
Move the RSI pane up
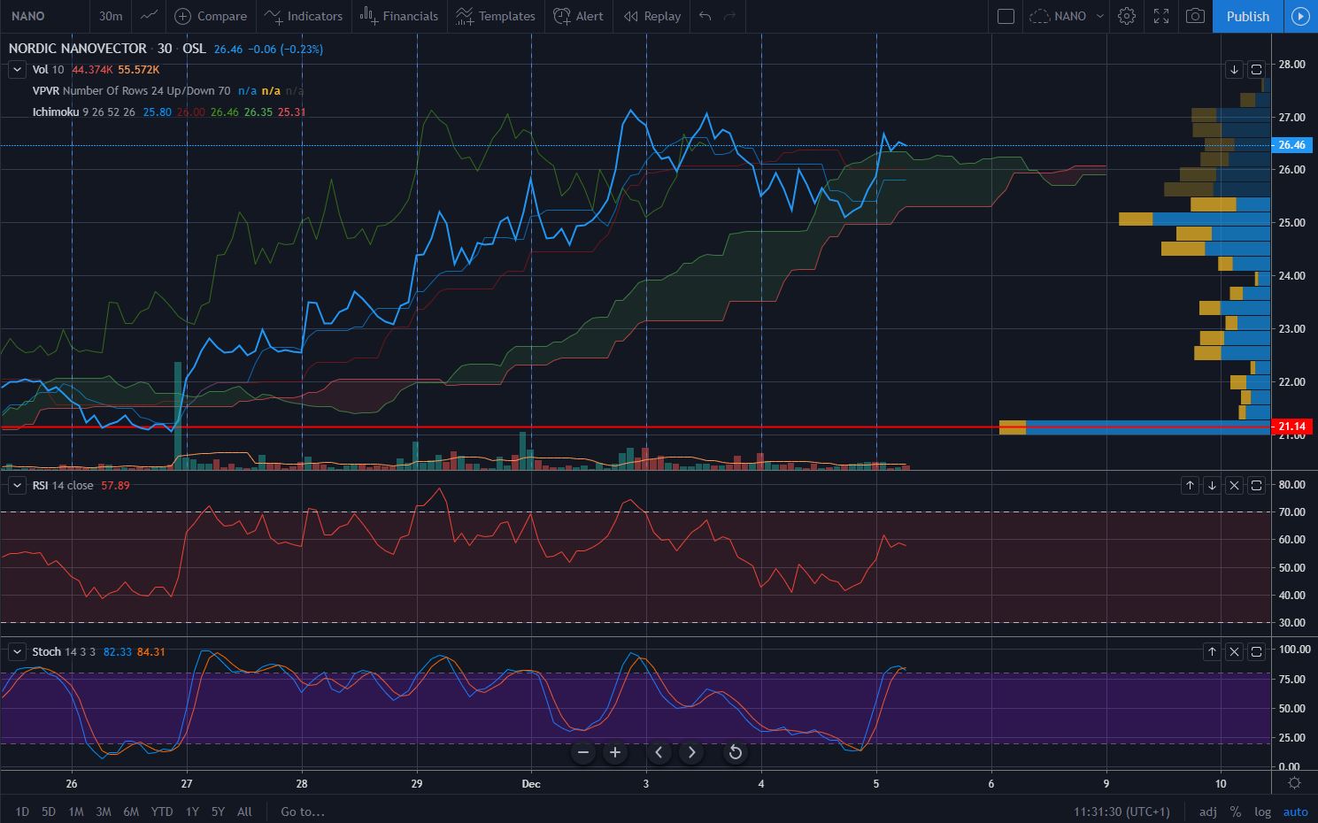1190,485
